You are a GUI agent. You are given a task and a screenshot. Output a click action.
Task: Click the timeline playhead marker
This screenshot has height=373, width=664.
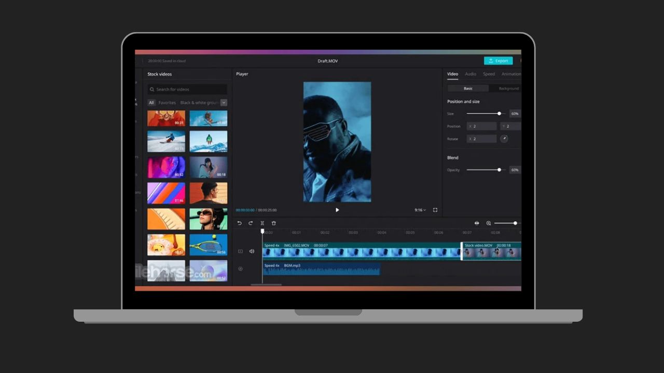coord(262,232)
